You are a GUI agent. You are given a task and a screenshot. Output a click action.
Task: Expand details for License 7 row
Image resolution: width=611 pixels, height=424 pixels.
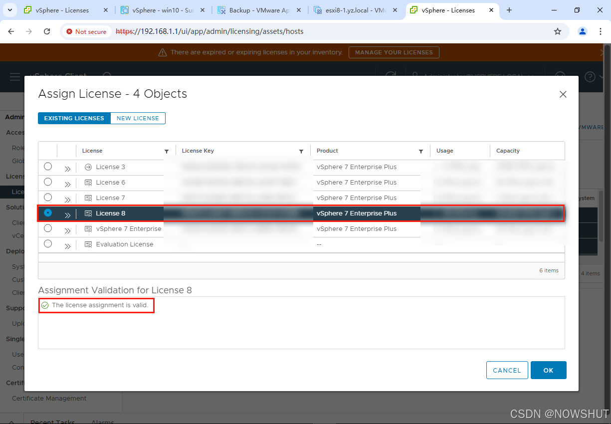pyautogui.click(x=67, y=200)
